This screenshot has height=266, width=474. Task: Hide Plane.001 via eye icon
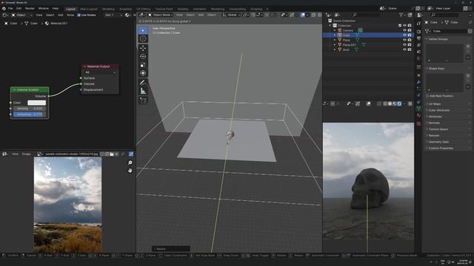(404, 44)
